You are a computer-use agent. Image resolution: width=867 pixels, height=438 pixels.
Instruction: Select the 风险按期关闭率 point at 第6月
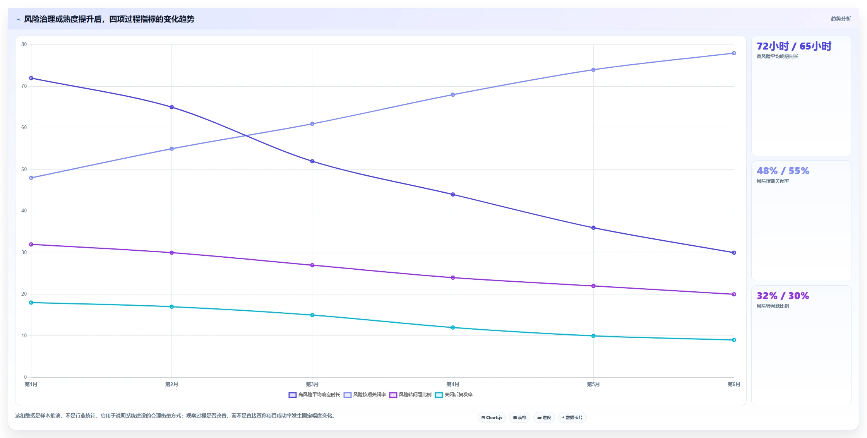pos(734,53)
